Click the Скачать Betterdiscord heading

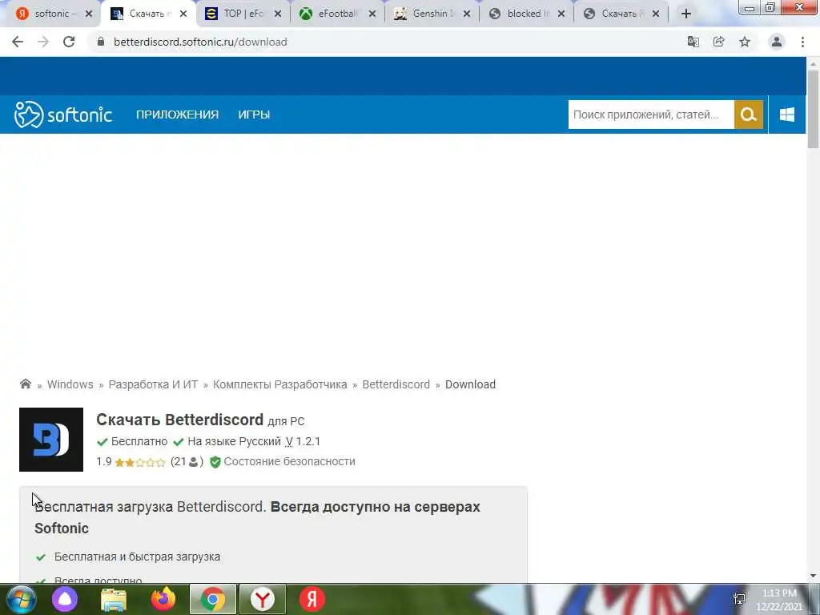(x=180, y=420)
